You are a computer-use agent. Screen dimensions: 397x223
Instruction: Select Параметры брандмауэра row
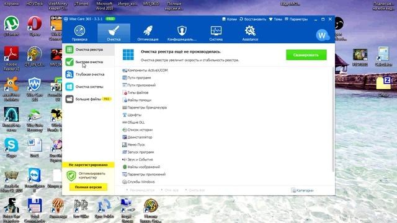[145, 107]
